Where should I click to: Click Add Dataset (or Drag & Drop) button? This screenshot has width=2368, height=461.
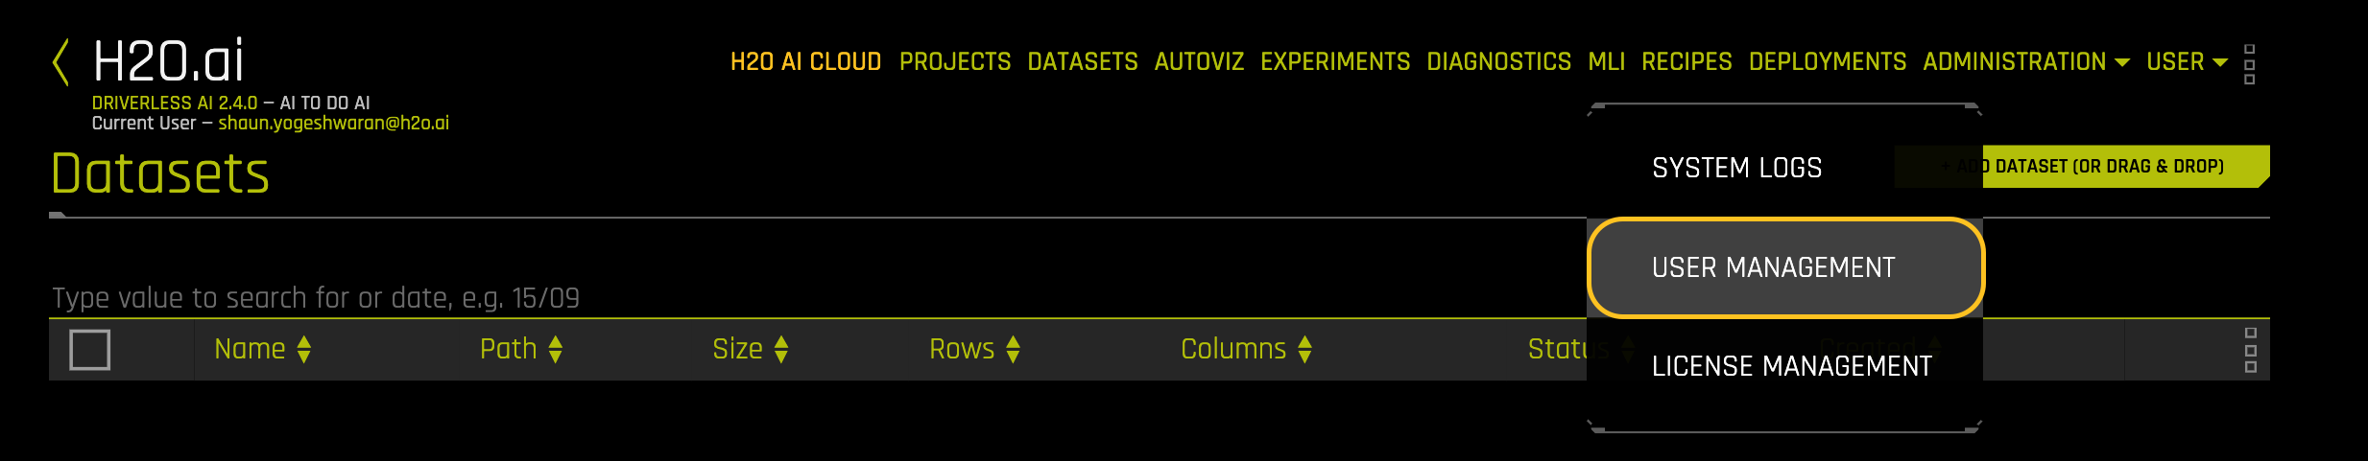2124,167
